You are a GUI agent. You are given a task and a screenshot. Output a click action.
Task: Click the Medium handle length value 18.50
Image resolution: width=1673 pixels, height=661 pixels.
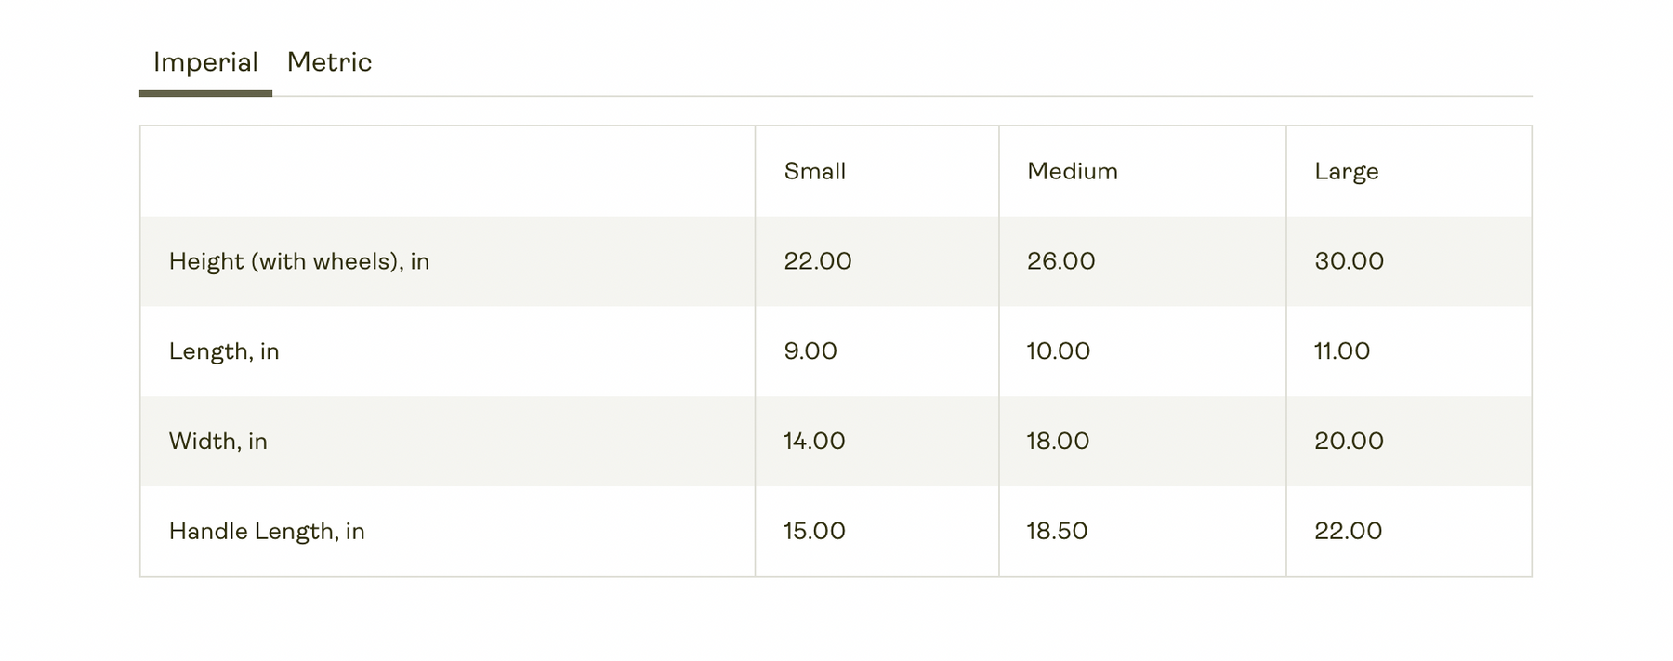pos(1057,531)
